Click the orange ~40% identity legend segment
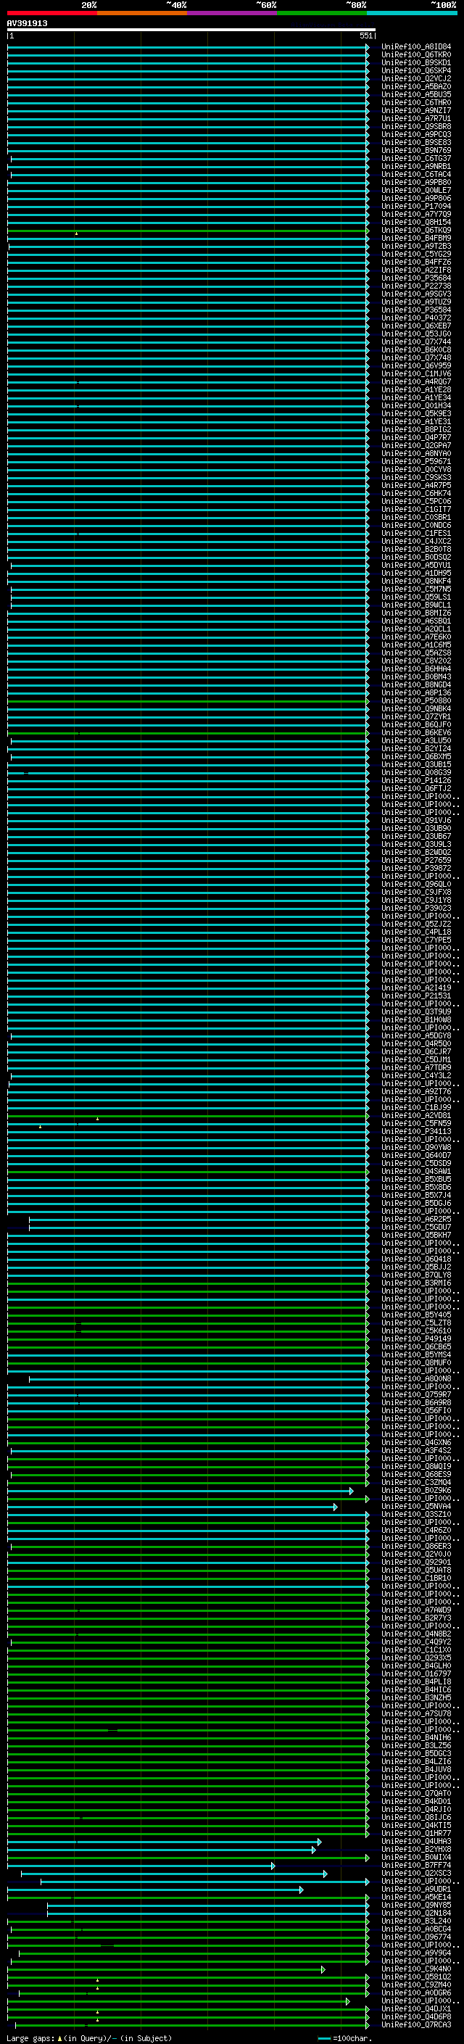 143,13
